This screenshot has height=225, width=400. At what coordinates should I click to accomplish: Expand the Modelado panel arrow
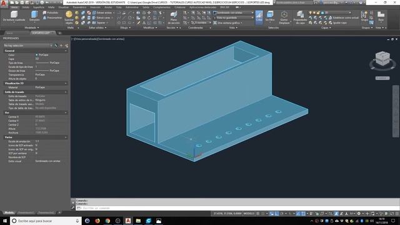tap(38, 27)
